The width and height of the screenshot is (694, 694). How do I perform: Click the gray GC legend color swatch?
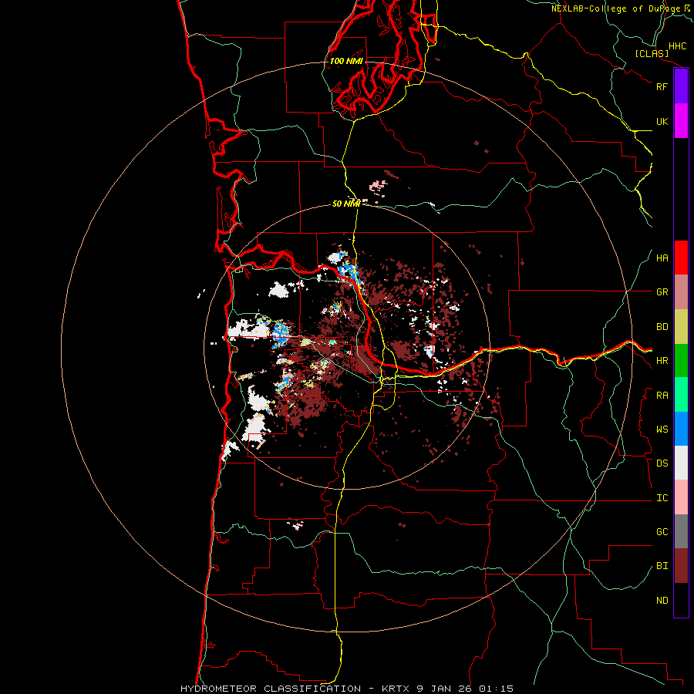tap(681, 531)
